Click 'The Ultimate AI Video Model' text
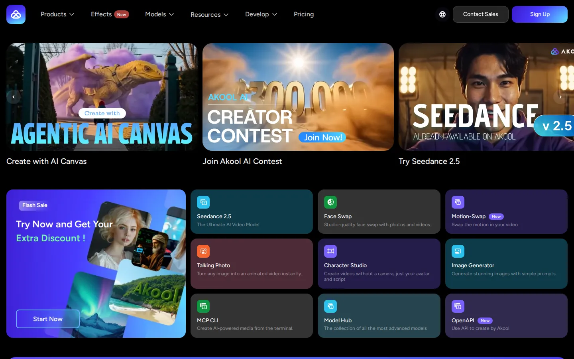The height and width of the screenshot is (359, 574). point(228,225)
